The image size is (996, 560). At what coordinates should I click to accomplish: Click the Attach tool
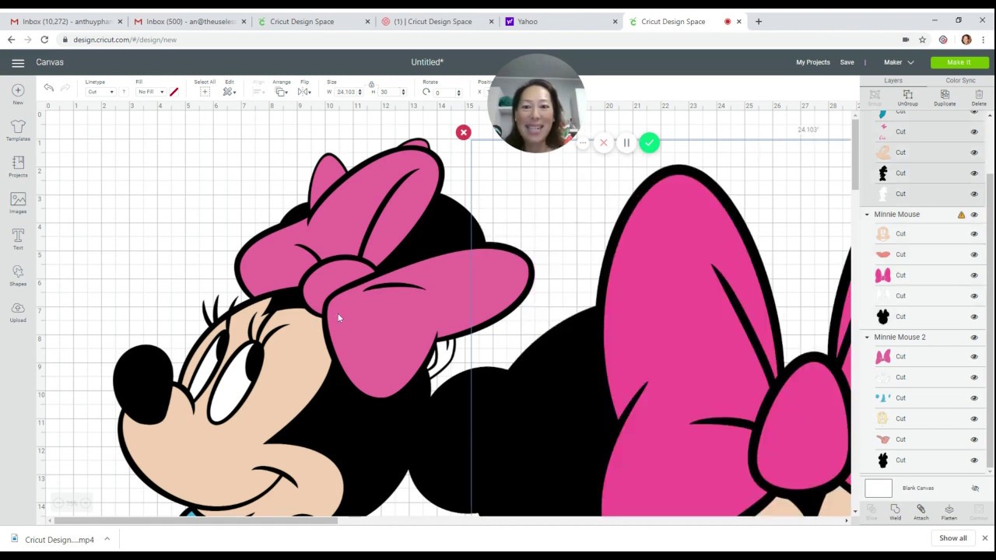(x=921, y=513)
